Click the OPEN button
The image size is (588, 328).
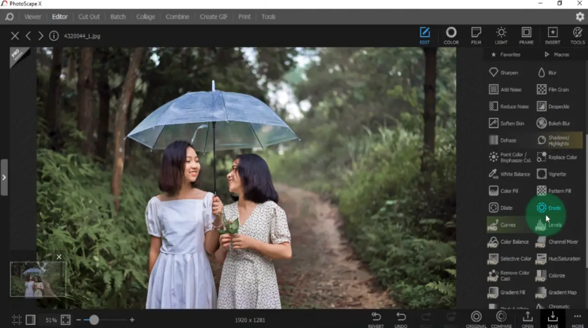pyautogui.click(x=528, y=320)
